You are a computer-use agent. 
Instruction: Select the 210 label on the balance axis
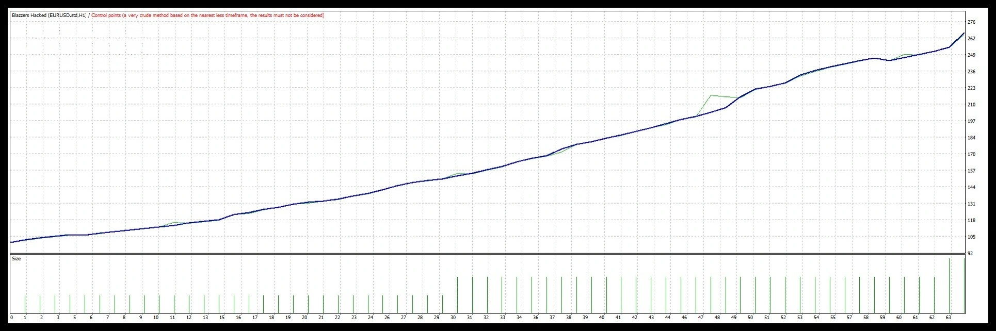(971, 105)
